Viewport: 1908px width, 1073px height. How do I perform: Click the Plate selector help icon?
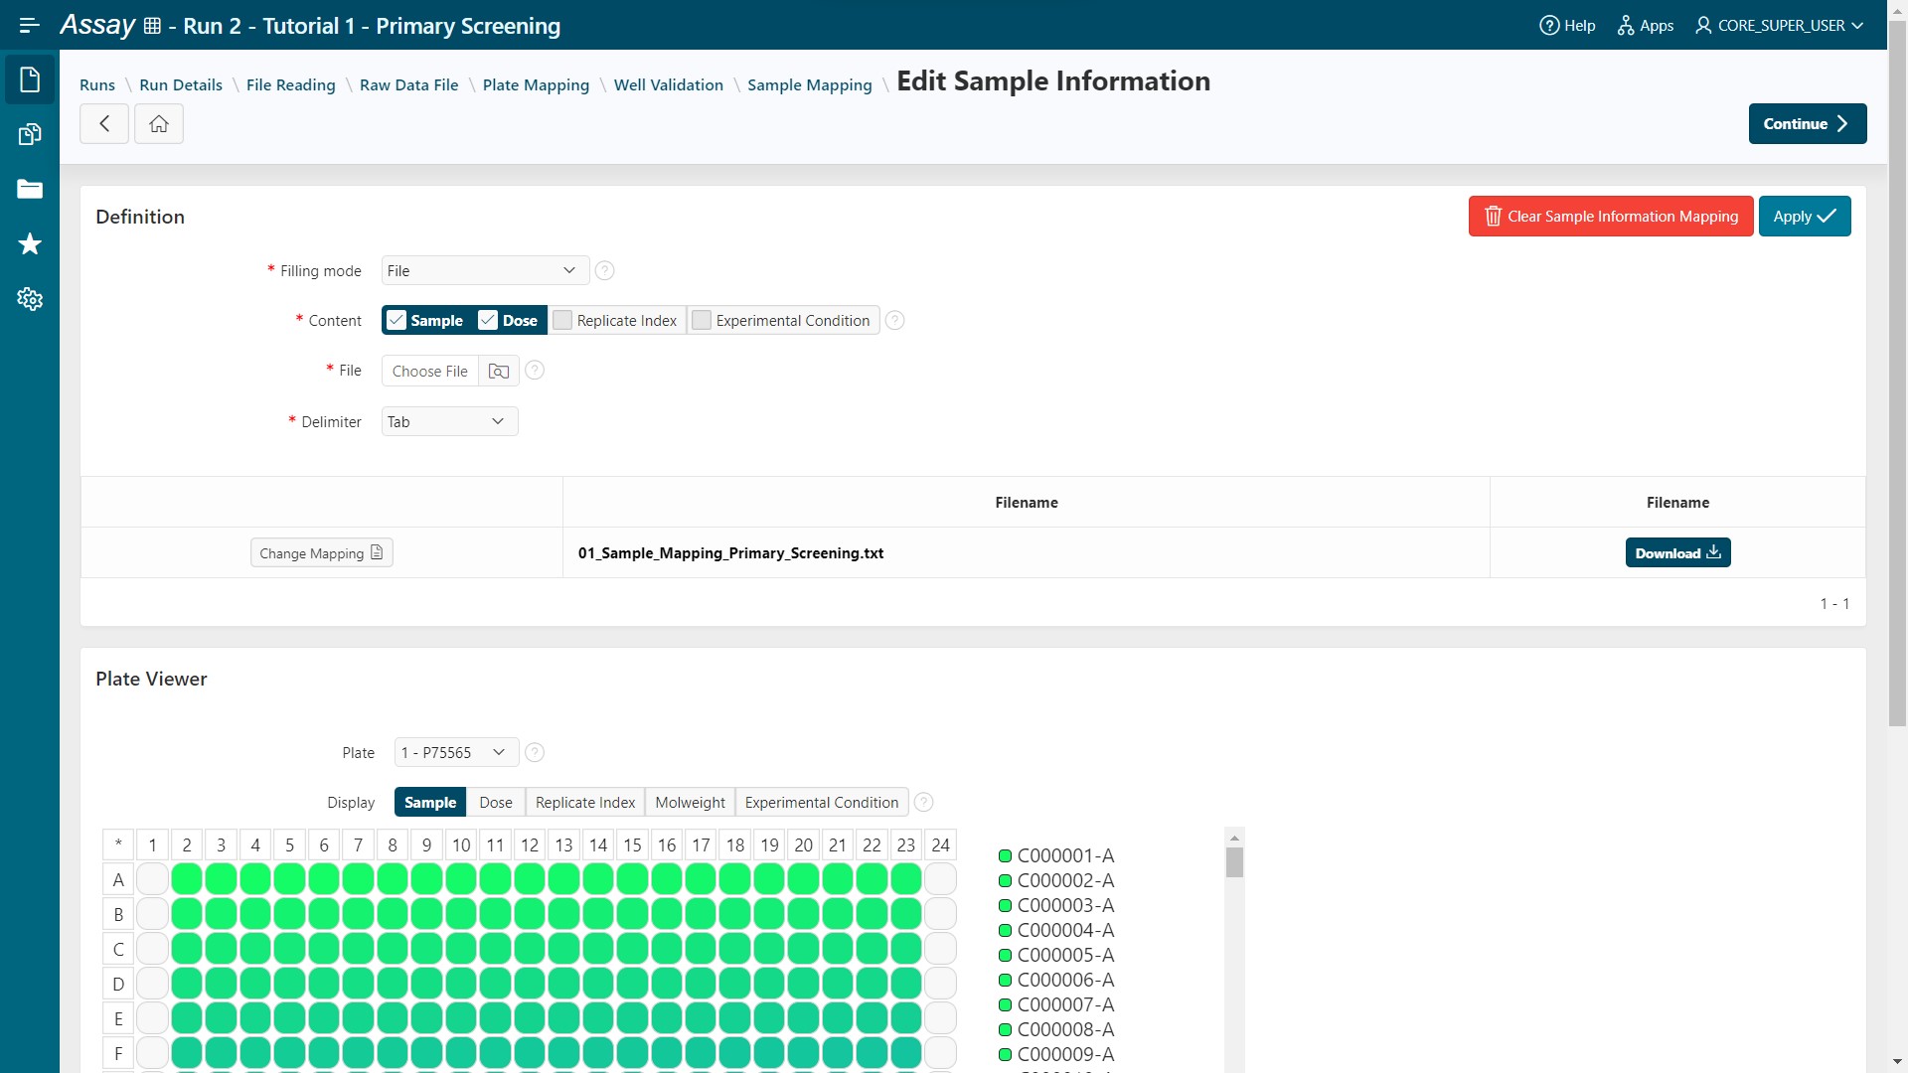pyautogui.click(x=535, y=752)
